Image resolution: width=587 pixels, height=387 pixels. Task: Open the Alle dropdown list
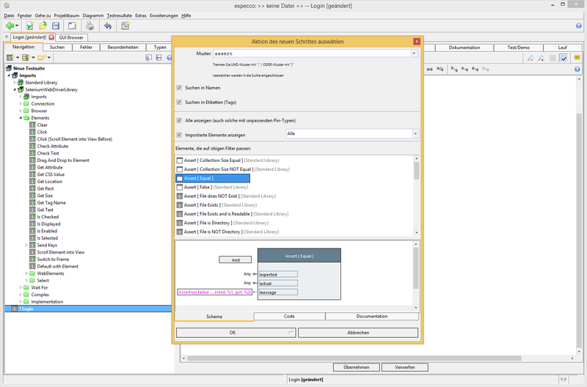click(x=415, y=134)
